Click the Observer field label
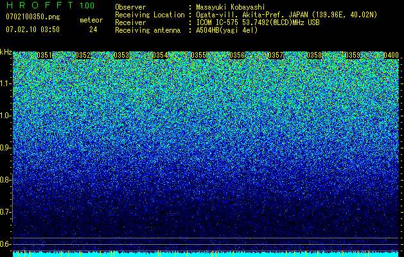Image resolution: width=404 pixels, height=257 pixels. [130, 7]
